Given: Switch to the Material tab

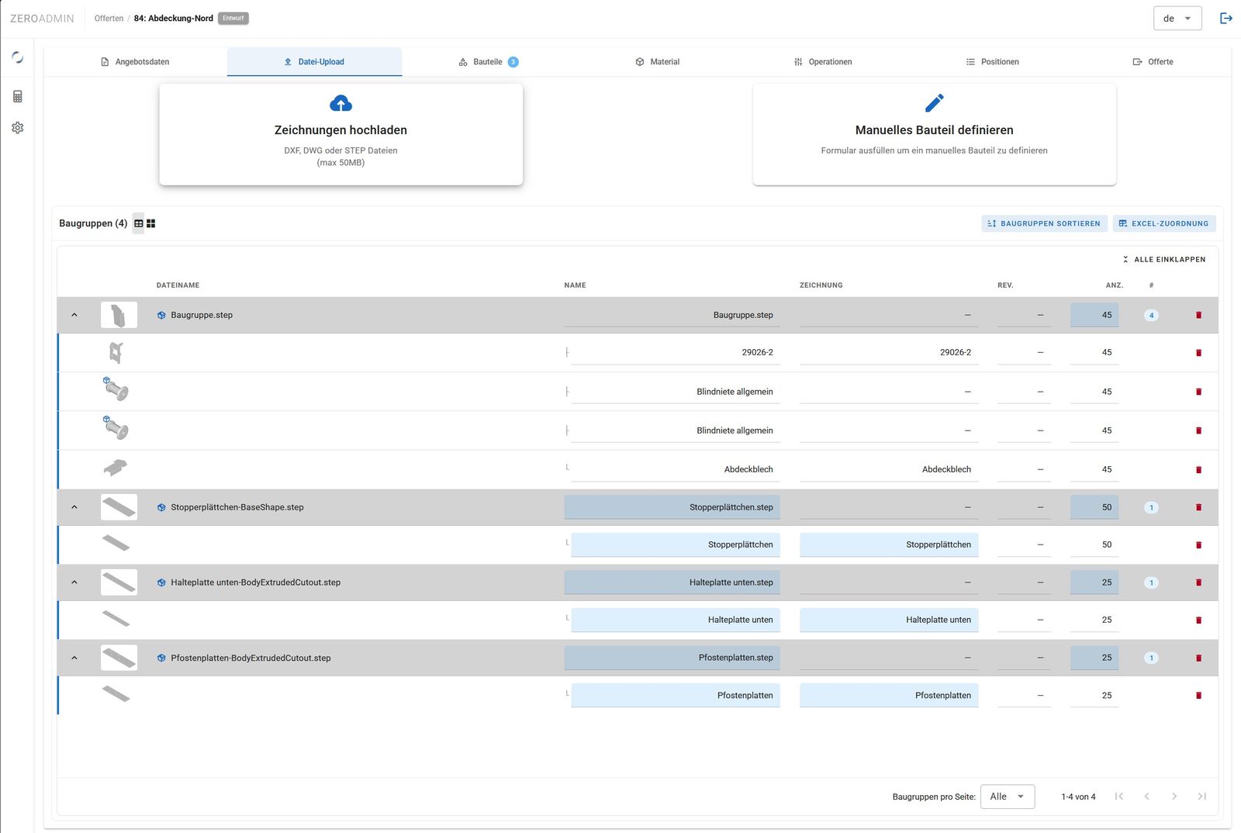Looking at the screenshot, I should (x=657, y=62).
